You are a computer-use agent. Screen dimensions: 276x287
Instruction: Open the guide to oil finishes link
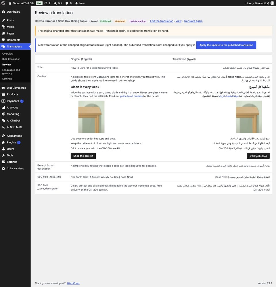pos(131,96)
